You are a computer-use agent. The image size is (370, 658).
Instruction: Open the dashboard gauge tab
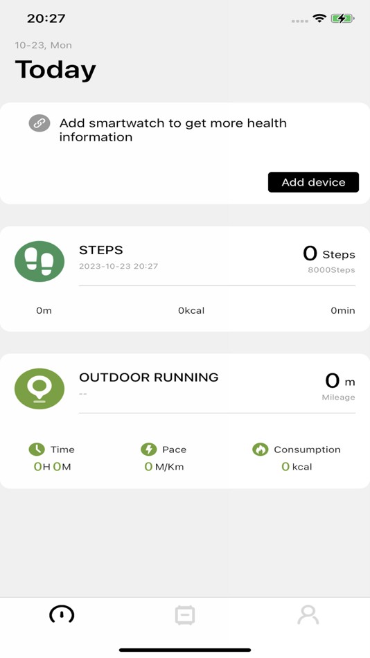coord(62,615)
